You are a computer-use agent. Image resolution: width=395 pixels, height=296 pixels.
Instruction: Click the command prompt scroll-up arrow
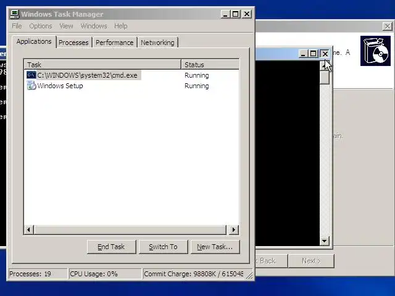pos(325,66)
